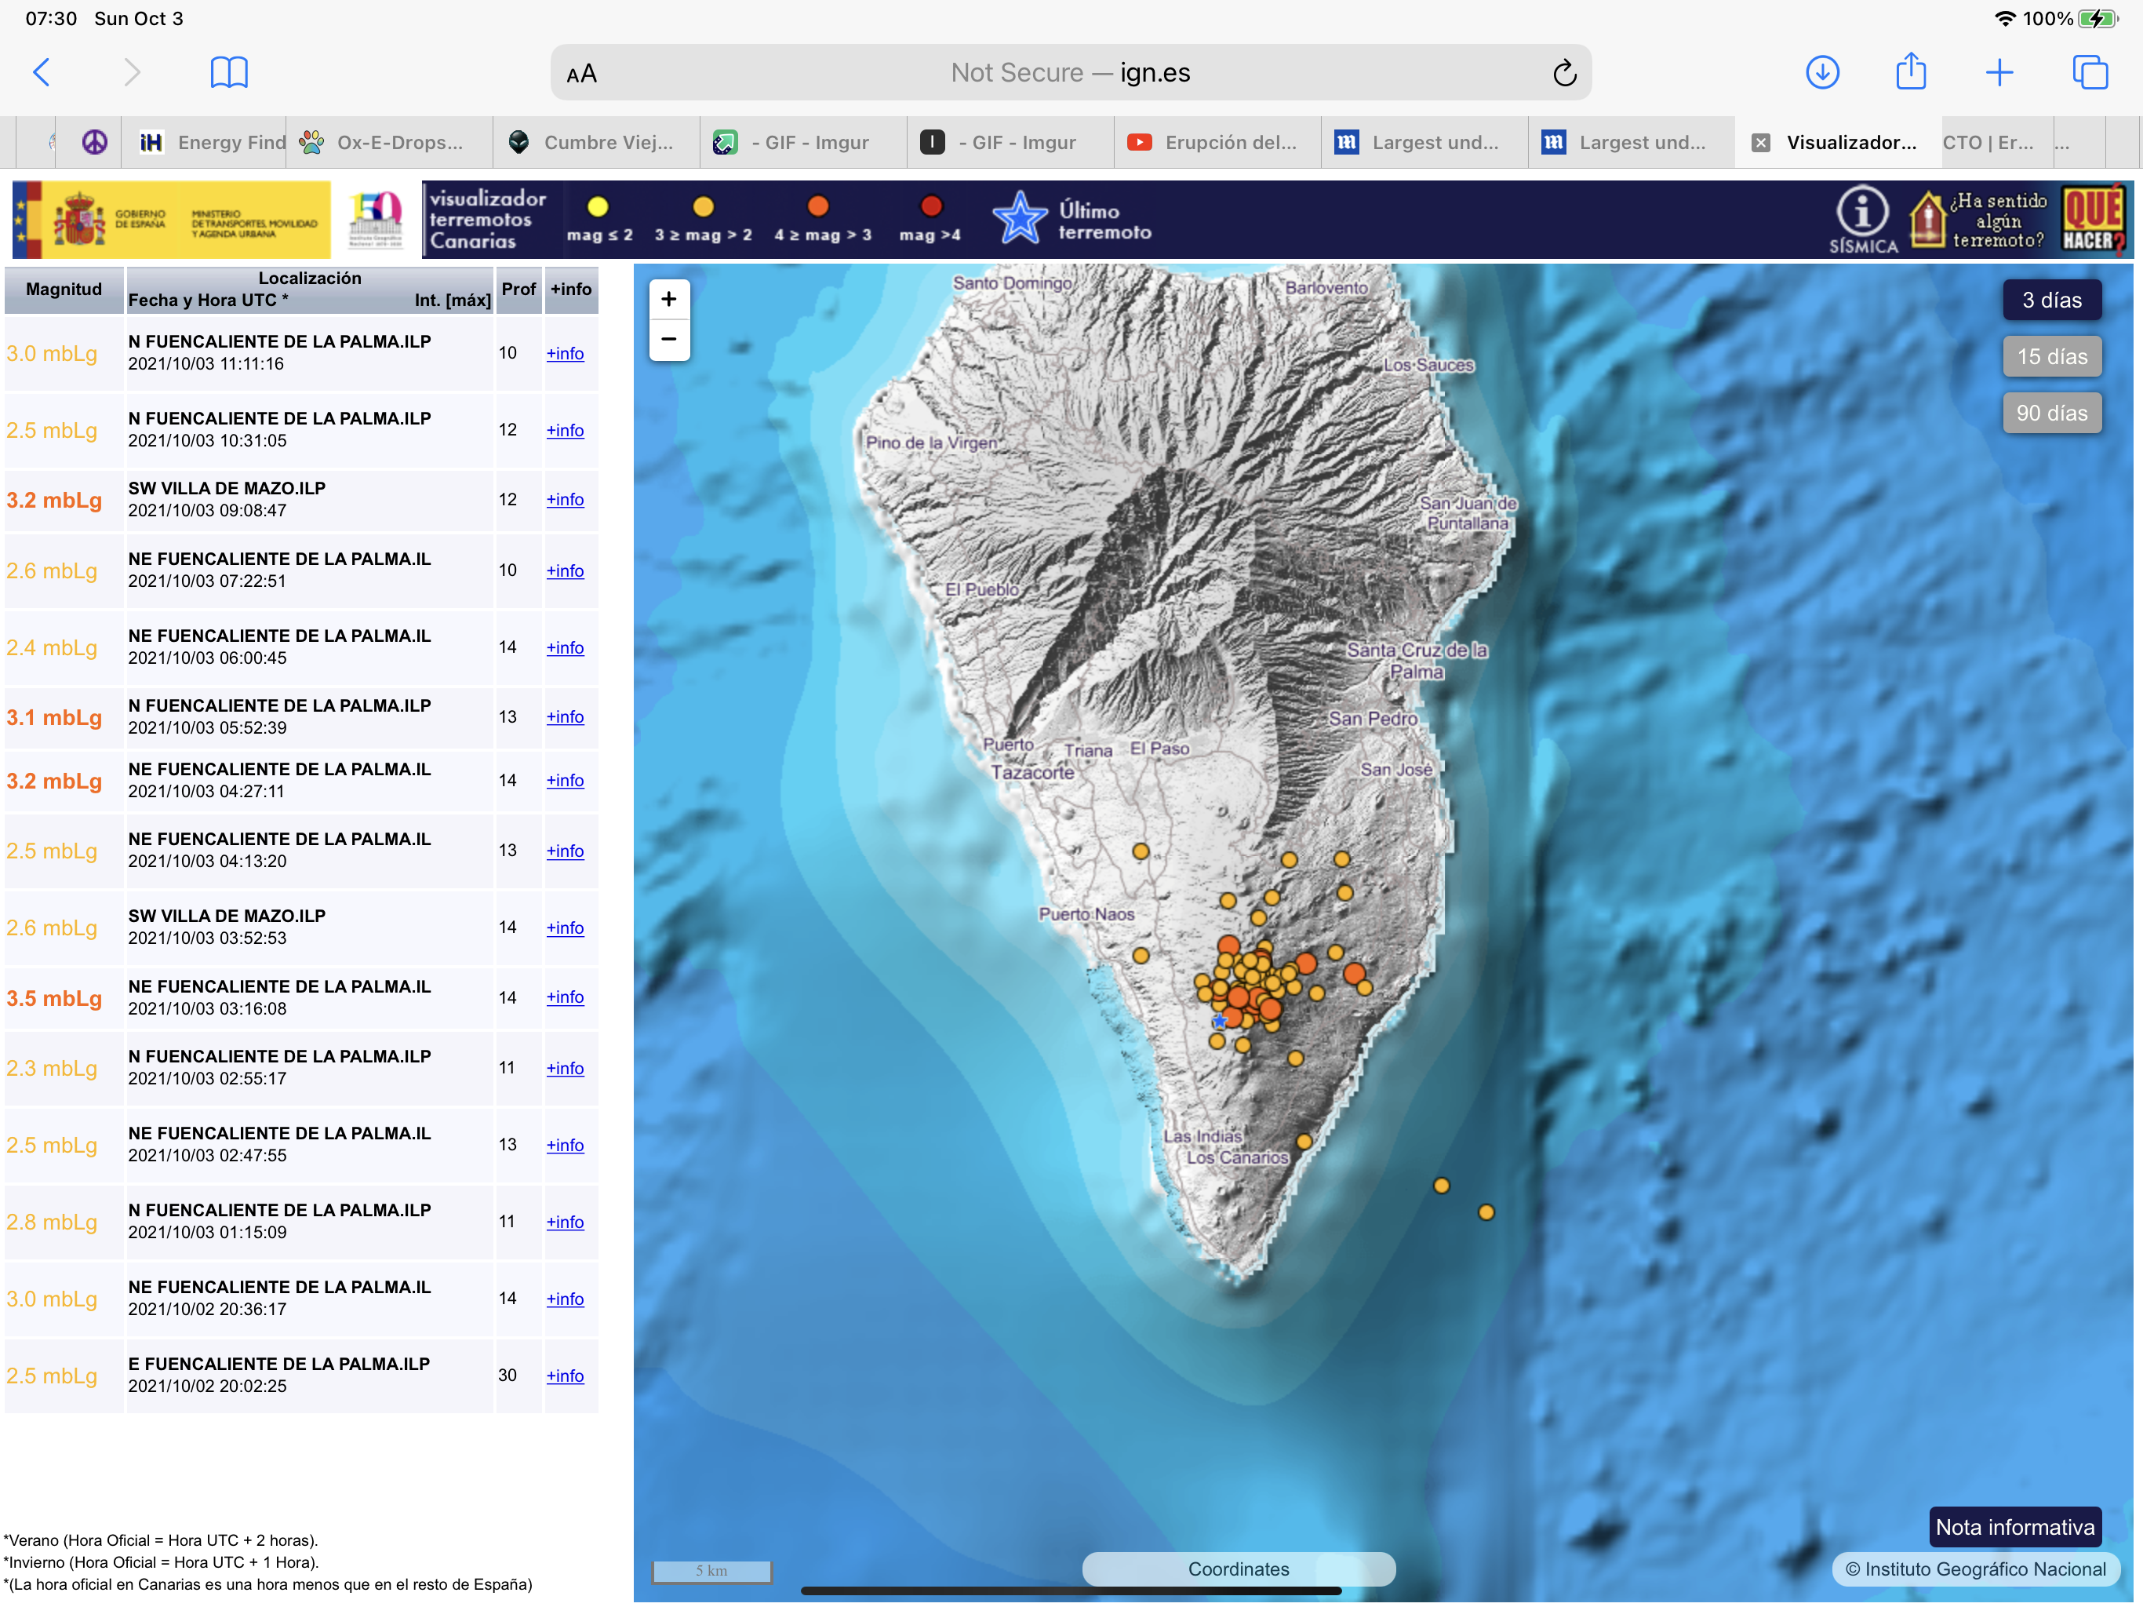The height and width of the screenshot is (1607, 2143).
Task: Select the 15 días time range
Action: click(x=2052, y=357)
